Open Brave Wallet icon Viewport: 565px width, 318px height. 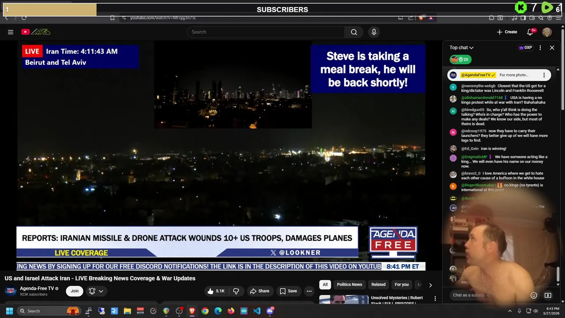[x=532, y=18]
